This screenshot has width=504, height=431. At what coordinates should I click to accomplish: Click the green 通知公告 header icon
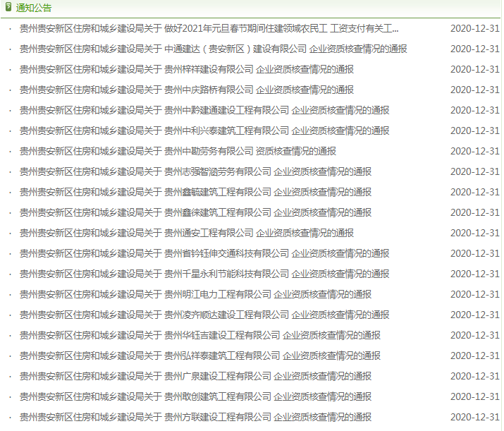8,8
